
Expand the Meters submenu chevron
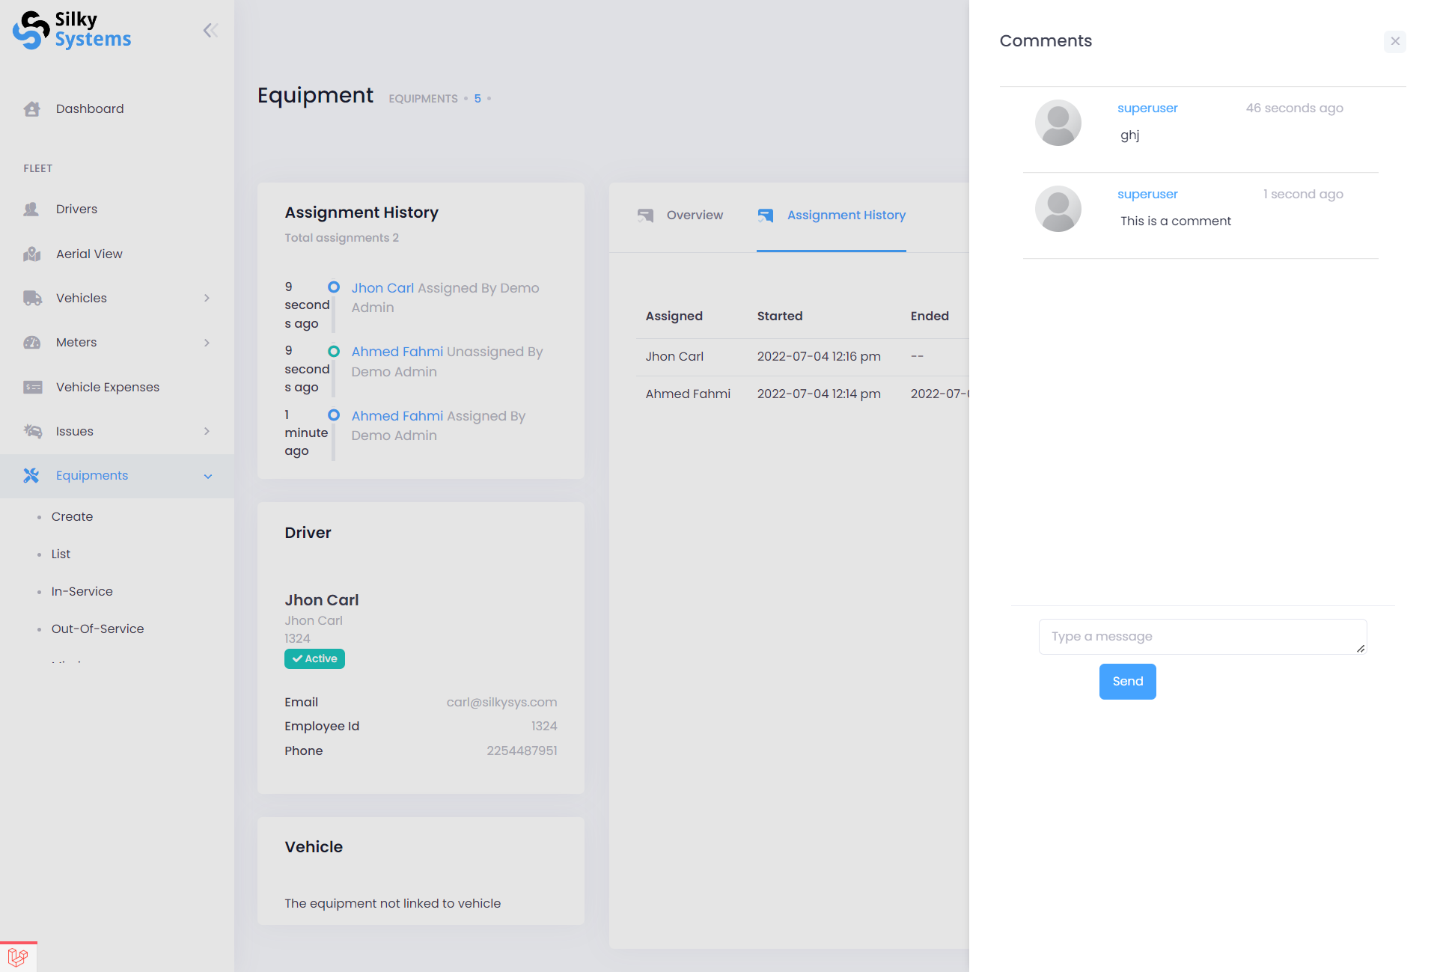(x=207, y=343)
